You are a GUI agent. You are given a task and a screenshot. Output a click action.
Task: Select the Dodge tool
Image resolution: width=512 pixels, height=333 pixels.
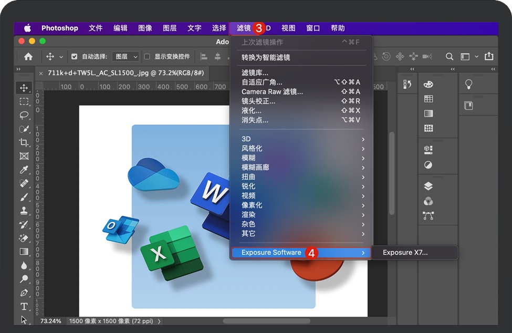pyautogui.click(x=24, y=279)
